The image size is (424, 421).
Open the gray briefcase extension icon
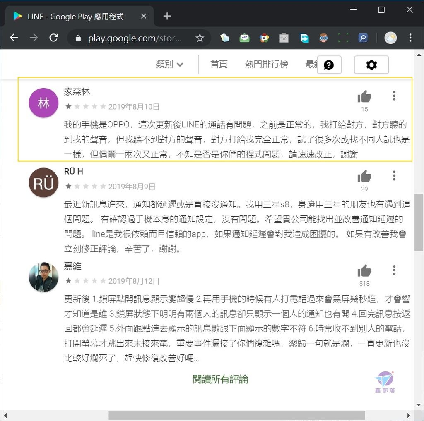point(284,38)
